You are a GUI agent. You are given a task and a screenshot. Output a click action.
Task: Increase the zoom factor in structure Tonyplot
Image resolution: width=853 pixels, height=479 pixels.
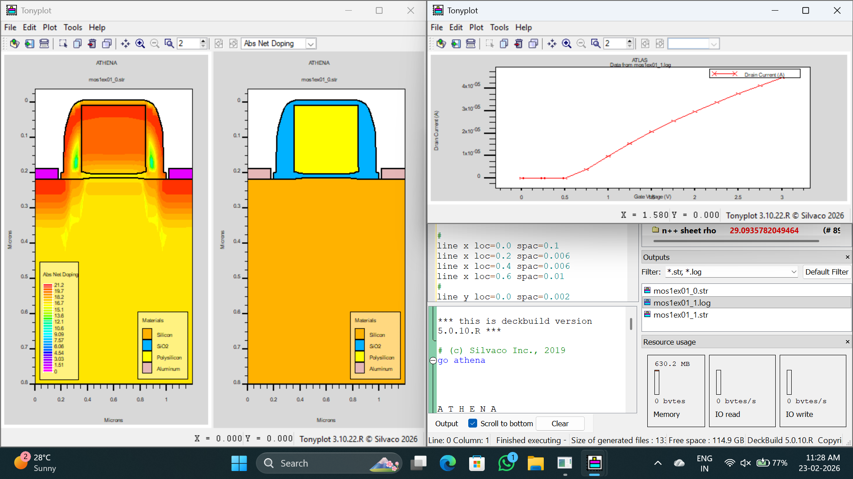203,41
